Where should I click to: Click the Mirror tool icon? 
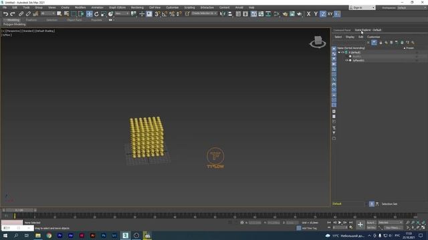[223, 14]
